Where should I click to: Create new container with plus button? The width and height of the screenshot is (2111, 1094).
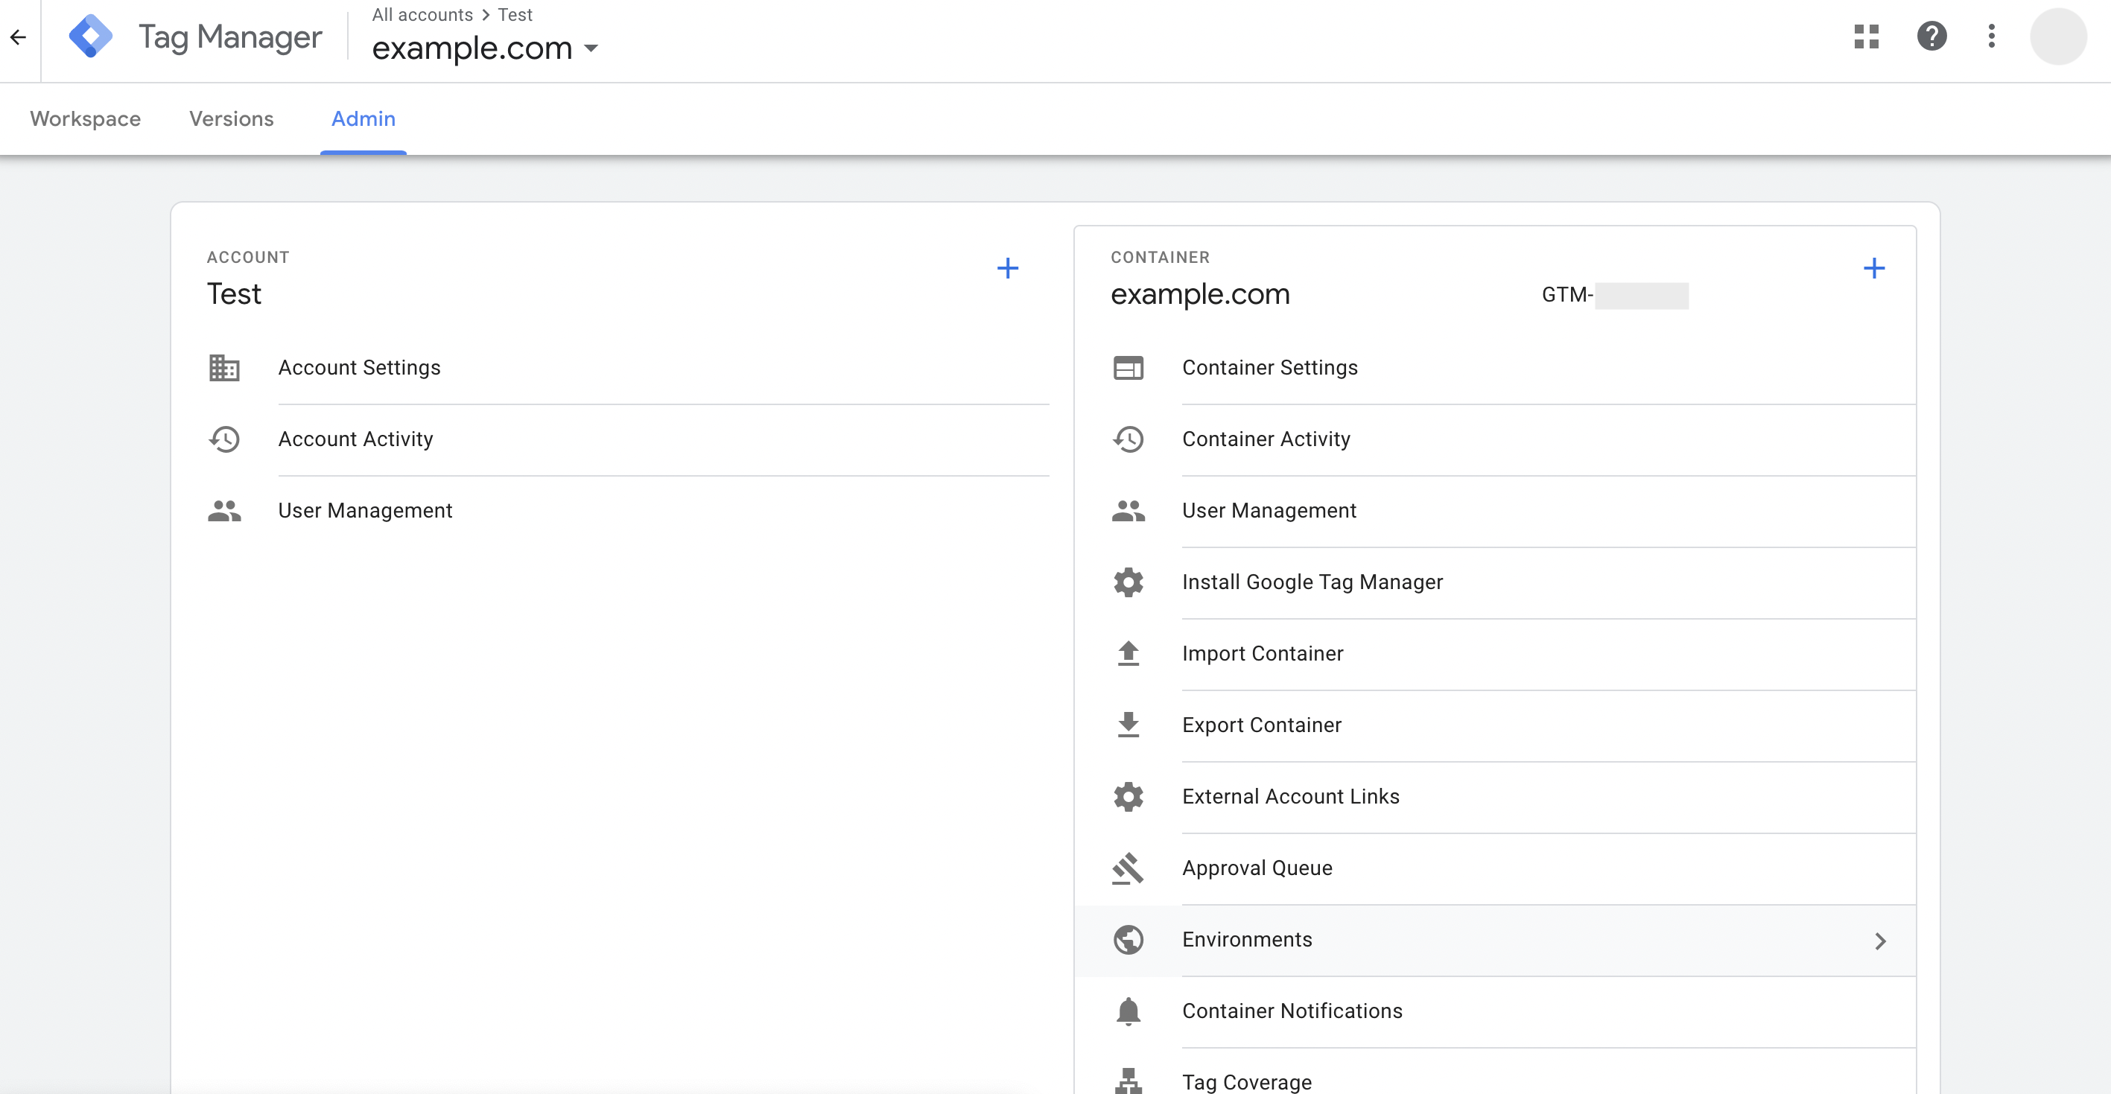point(1873,269)
